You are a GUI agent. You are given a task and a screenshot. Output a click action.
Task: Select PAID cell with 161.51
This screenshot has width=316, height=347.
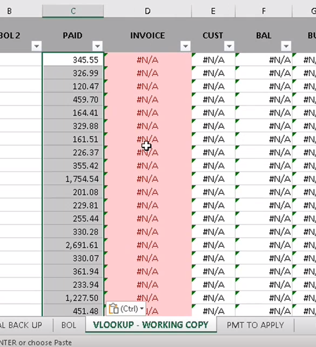pyautogui.click(x=73, y=139)
